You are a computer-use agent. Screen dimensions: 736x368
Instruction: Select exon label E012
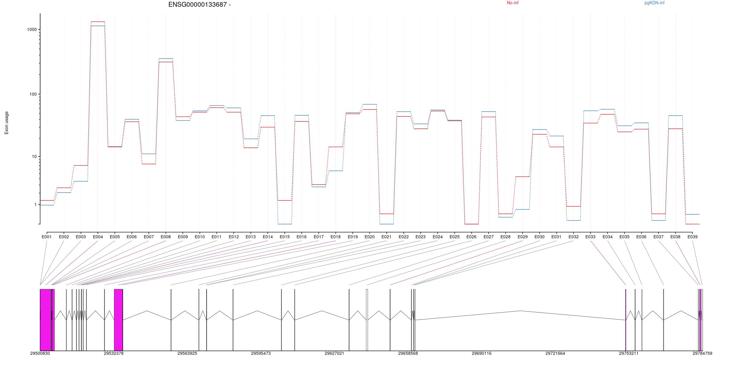(x=234, y=237)
